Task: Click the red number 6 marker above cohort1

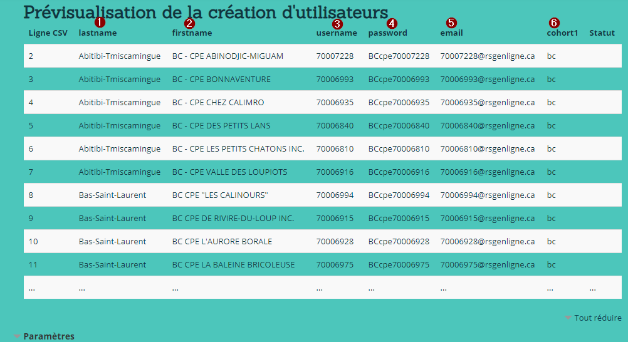Action: [x=553, y=23]
